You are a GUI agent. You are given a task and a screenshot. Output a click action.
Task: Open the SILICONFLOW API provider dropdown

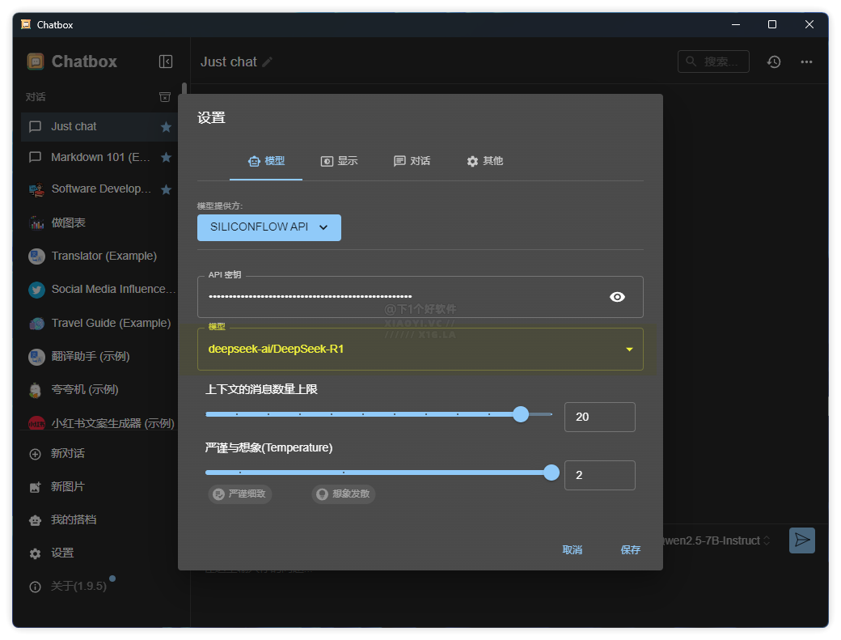click(268, 227)
